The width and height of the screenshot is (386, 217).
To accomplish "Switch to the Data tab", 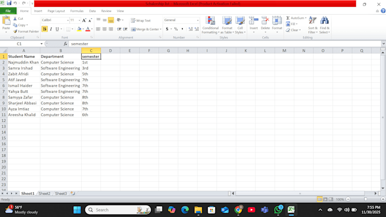I will 93,11.
